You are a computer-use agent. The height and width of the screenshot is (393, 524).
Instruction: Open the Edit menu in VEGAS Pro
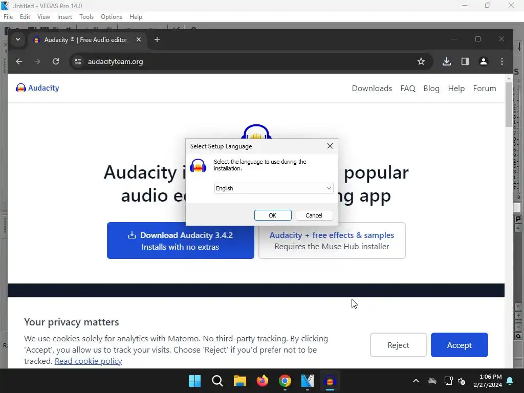click(x=25, y=17)
